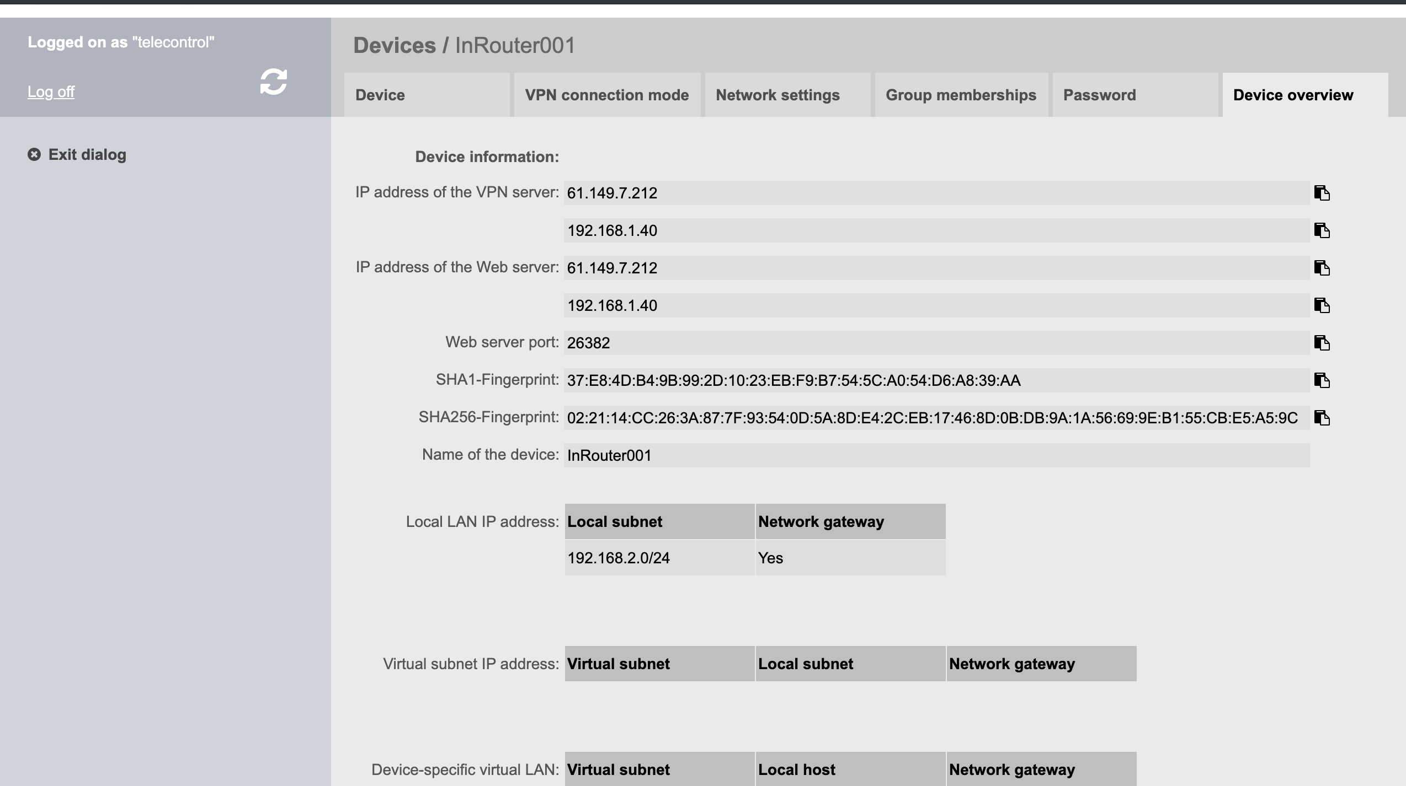The image size is (1406, 786).
Task: Open the Device tab
Action: (427, 95)
